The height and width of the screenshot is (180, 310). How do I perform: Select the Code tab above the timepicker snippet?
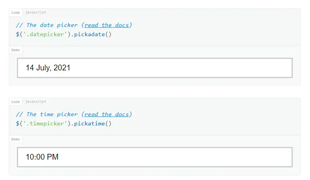click(x=15, y=102)
